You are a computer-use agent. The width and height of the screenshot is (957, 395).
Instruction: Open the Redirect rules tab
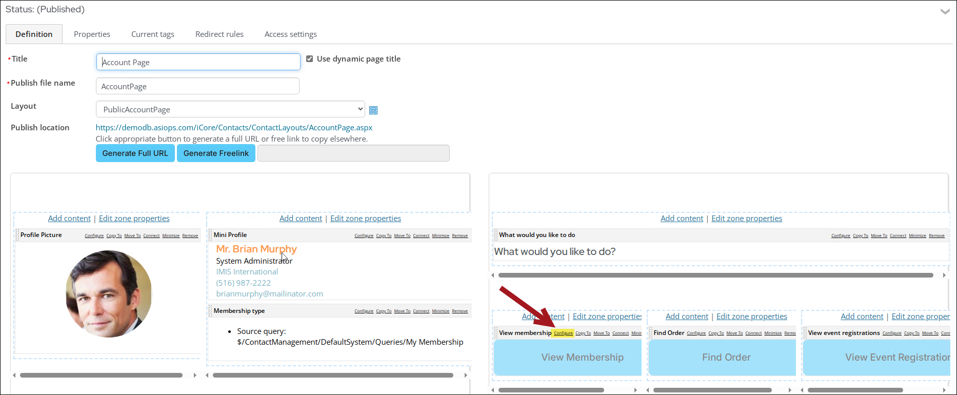pos(220,34)
